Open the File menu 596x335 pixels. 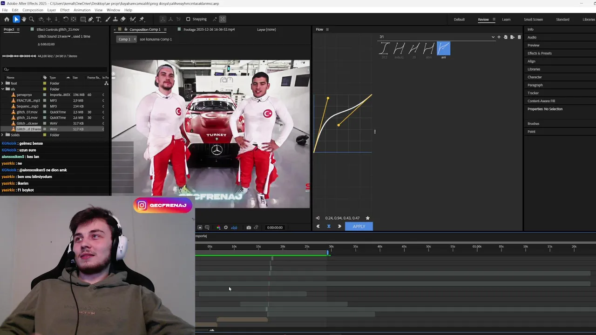pos(5,10)
